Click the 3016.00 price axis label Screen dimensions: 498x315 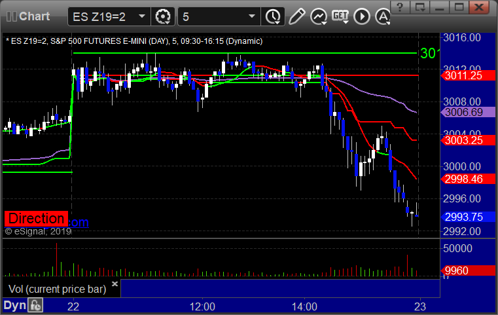tap(462, 38)
